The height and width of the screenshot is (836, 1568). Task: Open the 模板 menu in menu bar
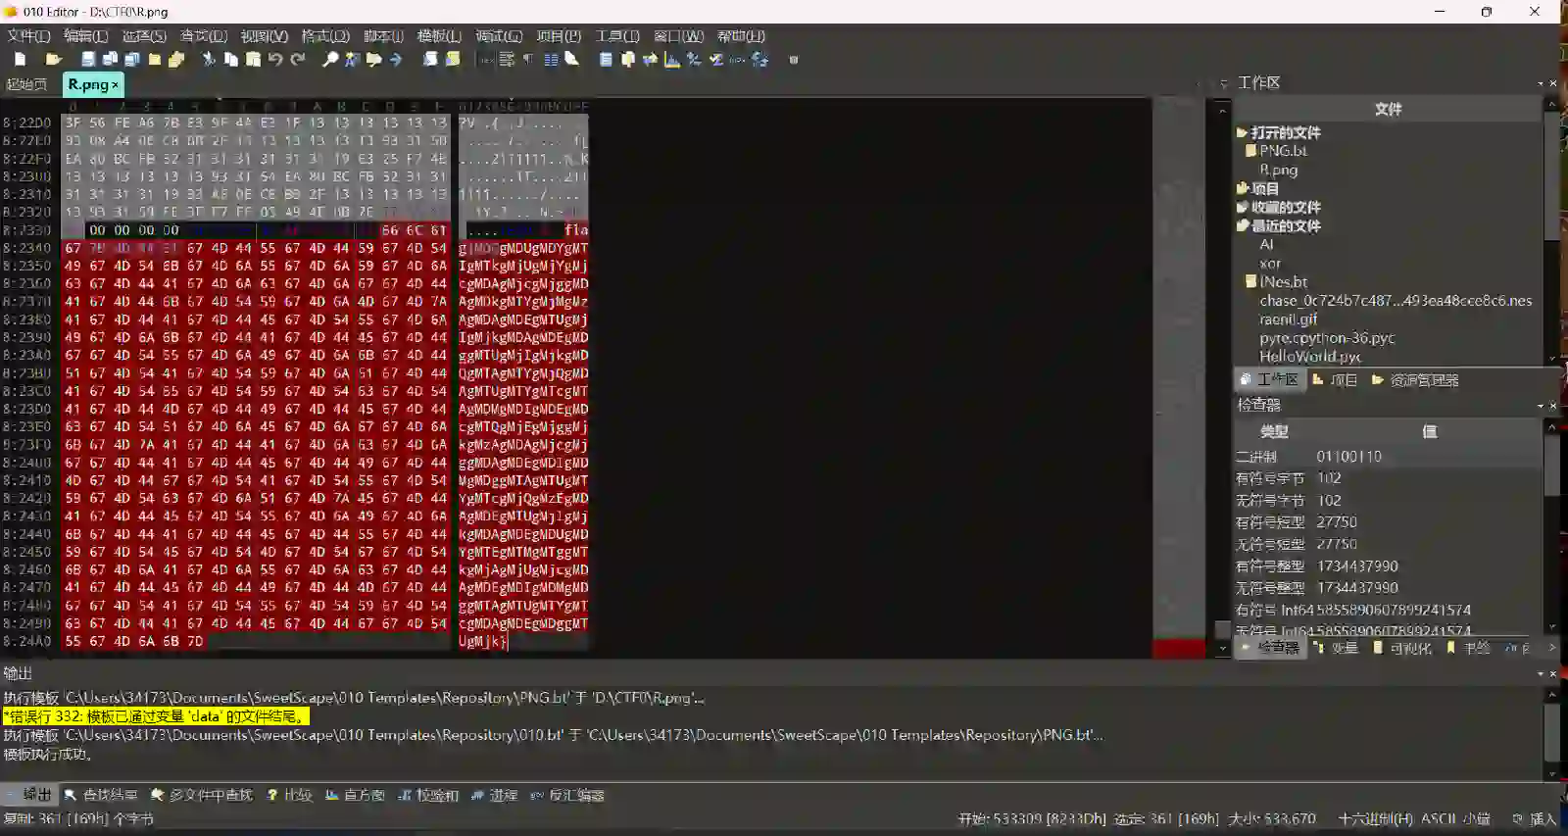438,36
